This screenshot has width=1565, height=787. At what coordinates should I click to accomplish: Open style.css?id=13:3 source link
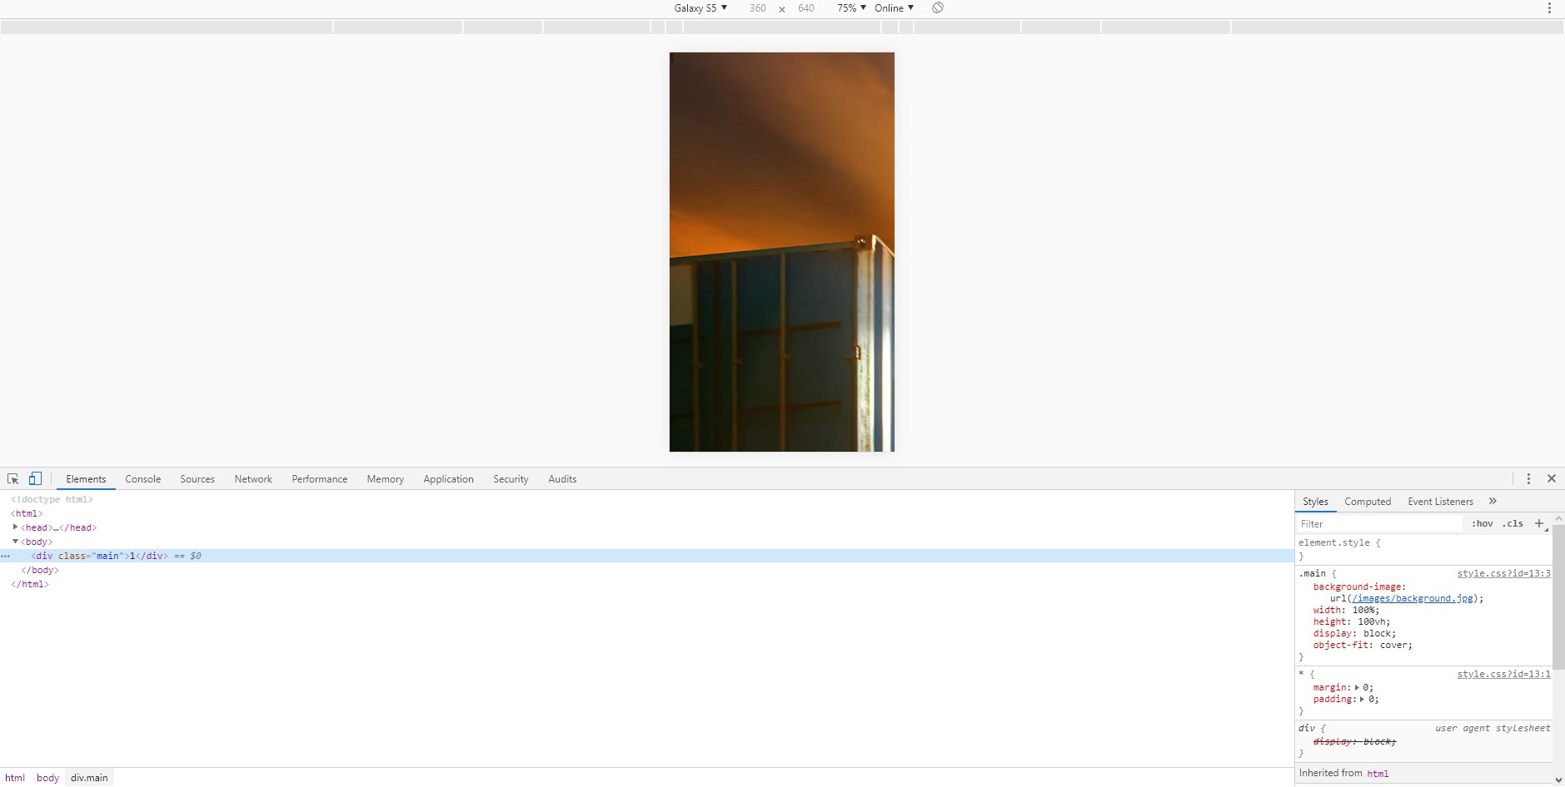1503,573
